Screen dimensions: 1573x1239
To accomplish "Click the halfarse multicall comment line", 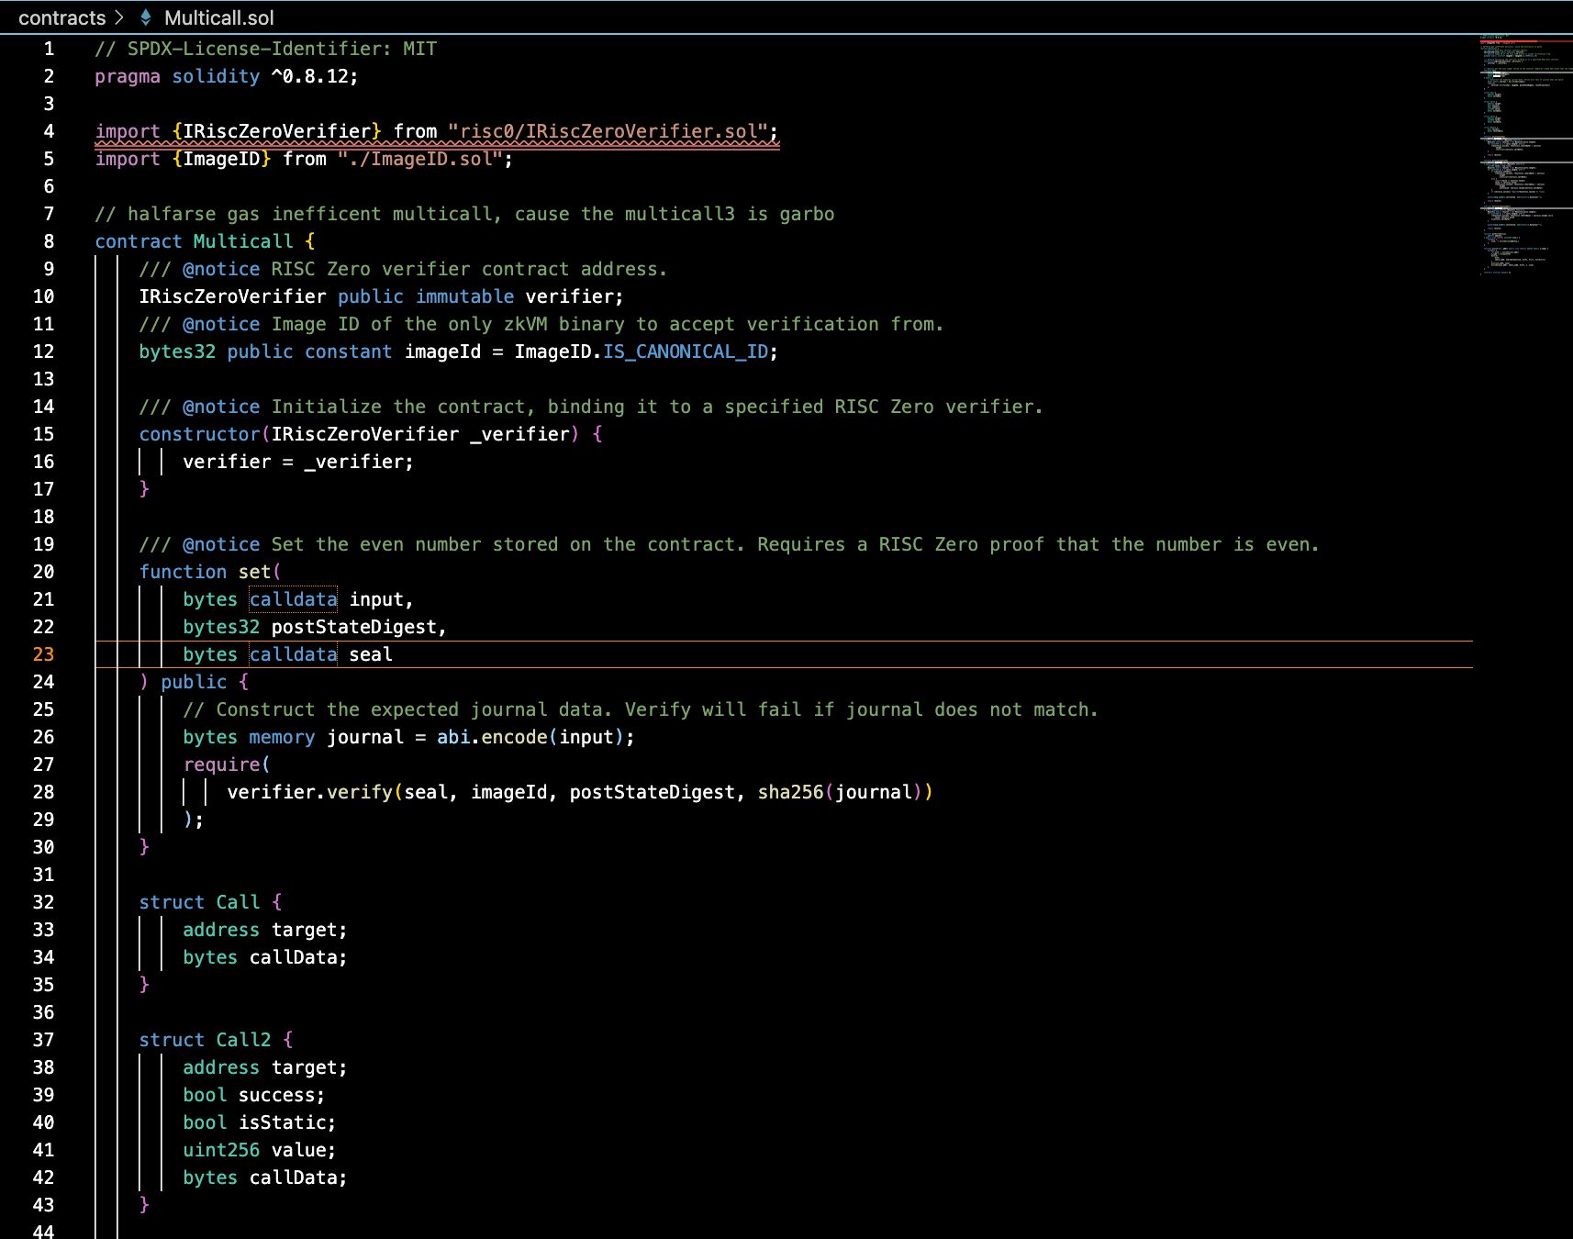I will (x=464, y=214).
